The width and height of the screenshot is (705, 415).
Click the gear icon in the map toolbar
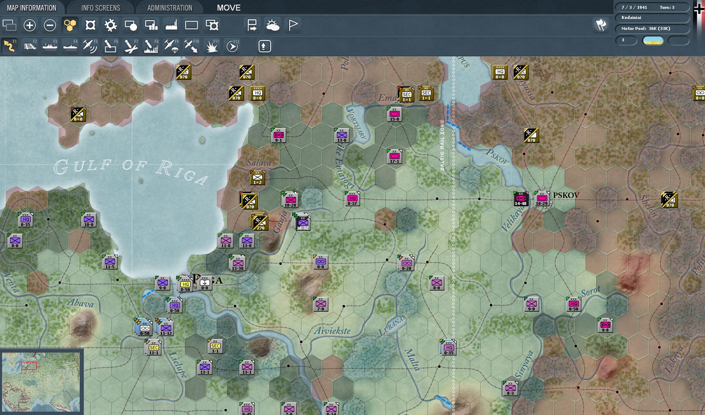coord(110,25)
